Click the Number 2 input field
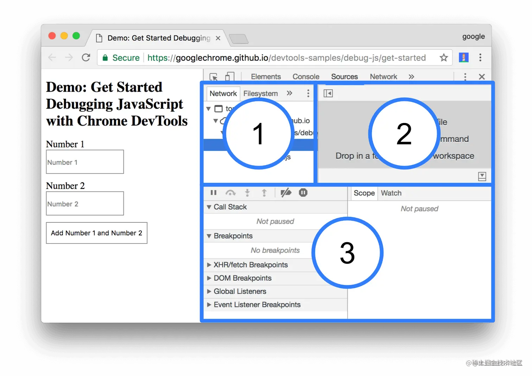Screen dimensions: 532x376 pyautogui.click(x=85, y=203)
